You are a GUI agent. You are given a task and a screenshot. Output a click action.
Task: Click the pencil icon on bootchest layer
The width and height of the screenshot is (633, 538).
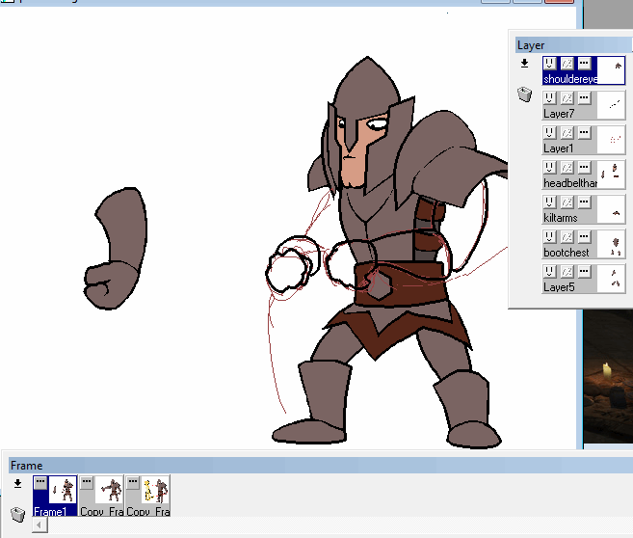(567, 236)
